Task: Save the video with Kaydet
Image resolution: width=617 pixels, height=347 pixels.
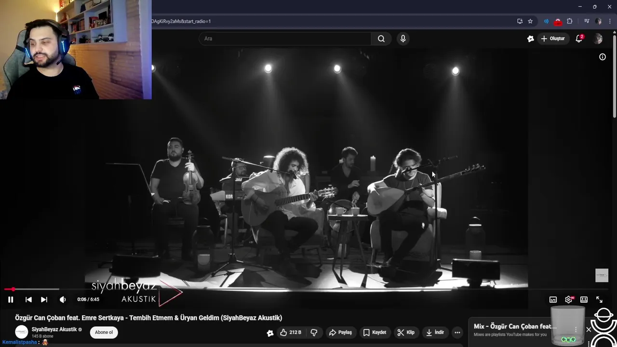Action: pos(375,333)
